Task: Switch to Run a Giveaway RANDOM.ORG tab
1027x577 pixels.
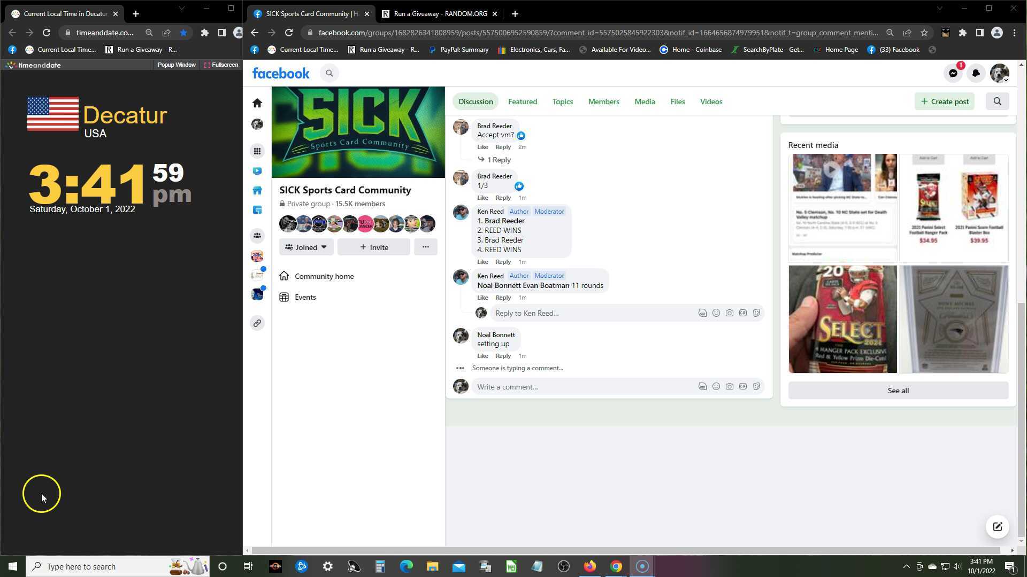Action: (440, 14)
